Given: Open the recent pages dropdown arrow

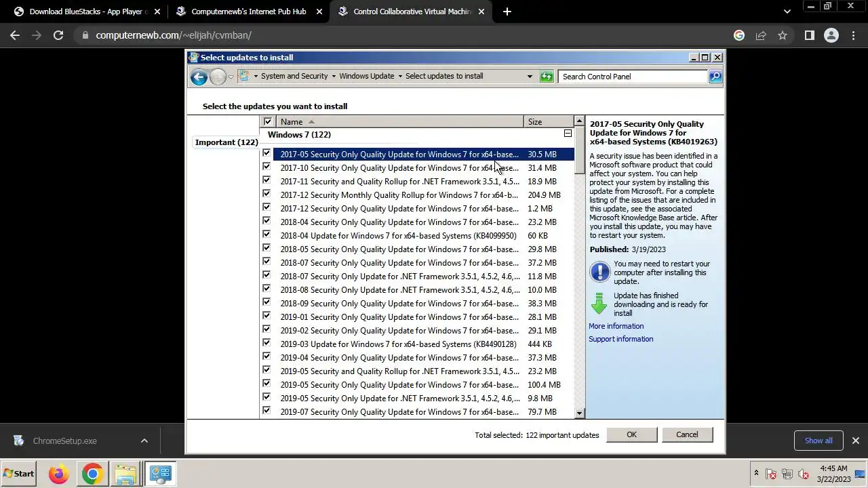Looking at the screenshot, I should [x=231, y=77].
